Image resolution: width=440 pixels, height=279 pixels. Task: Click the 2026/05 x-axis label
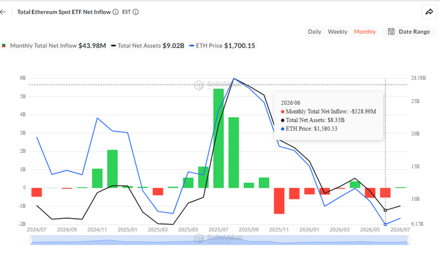[370, 230]
